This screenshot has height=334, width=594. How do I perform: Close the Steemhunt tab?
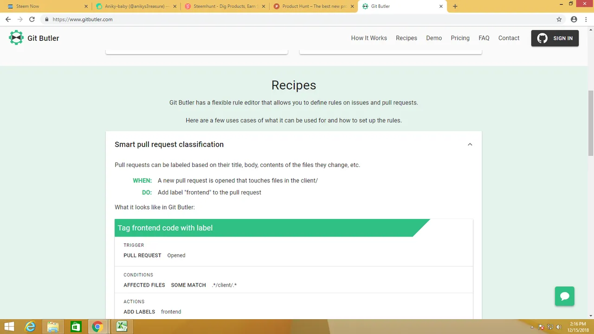coord(264,6)
